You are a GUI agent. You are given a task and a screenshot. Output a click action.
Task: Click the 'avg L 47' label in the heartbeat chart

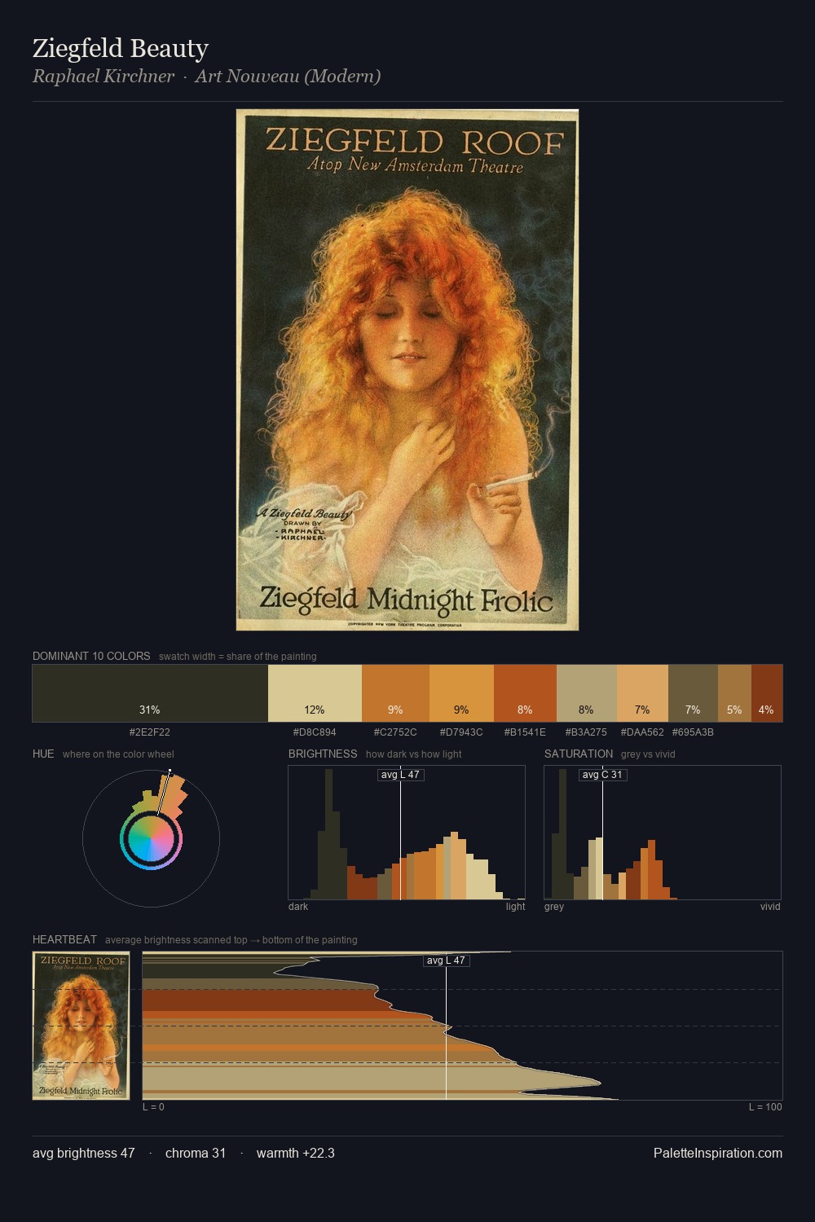point(447,960)
